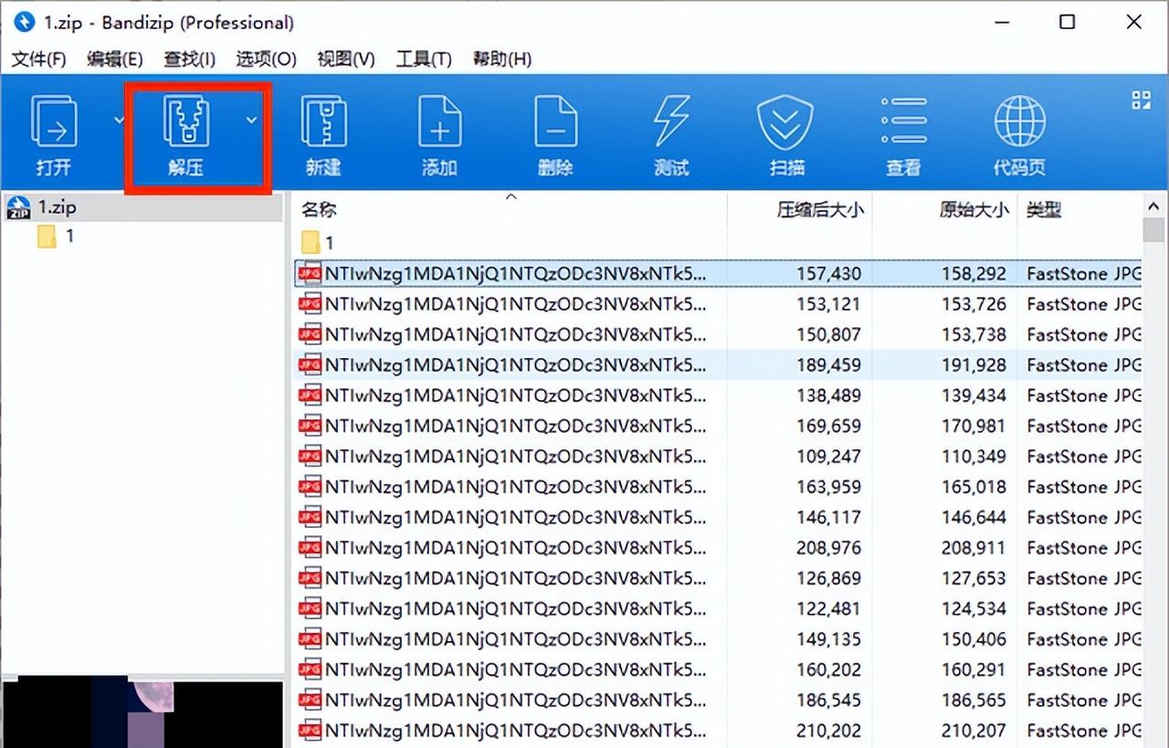Screen dimensions: 1169x748
Task: Click the Add files (添加) icon
Action: (x=439, y=122)
